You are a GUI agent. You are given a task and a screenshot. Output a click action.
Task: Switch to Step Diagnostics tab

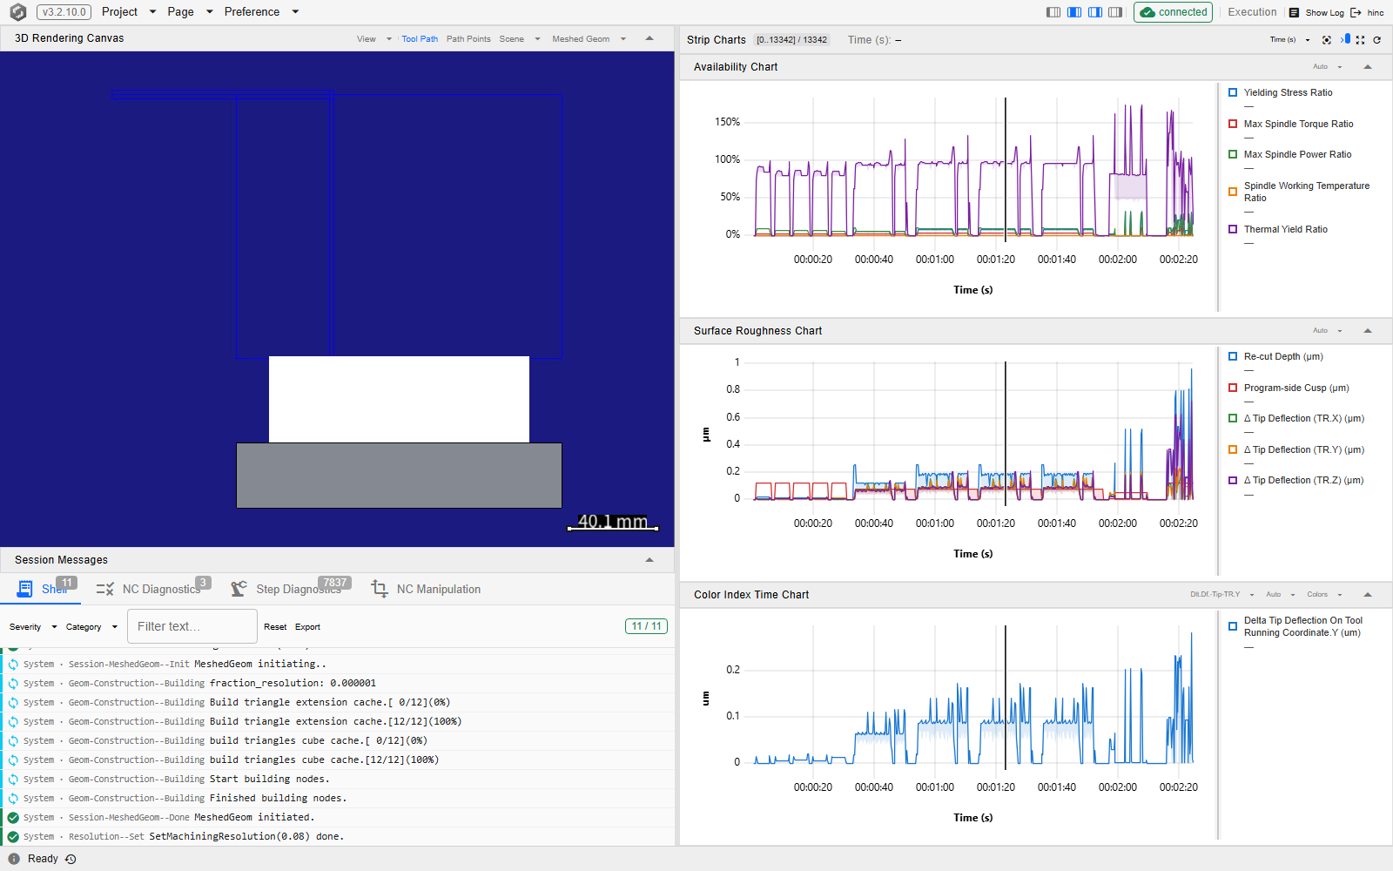(x=291, y=589)
